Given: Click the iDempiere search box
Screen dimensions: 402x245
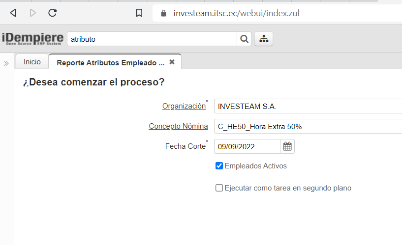Looking at the screenshot, I should click(152, 39).
